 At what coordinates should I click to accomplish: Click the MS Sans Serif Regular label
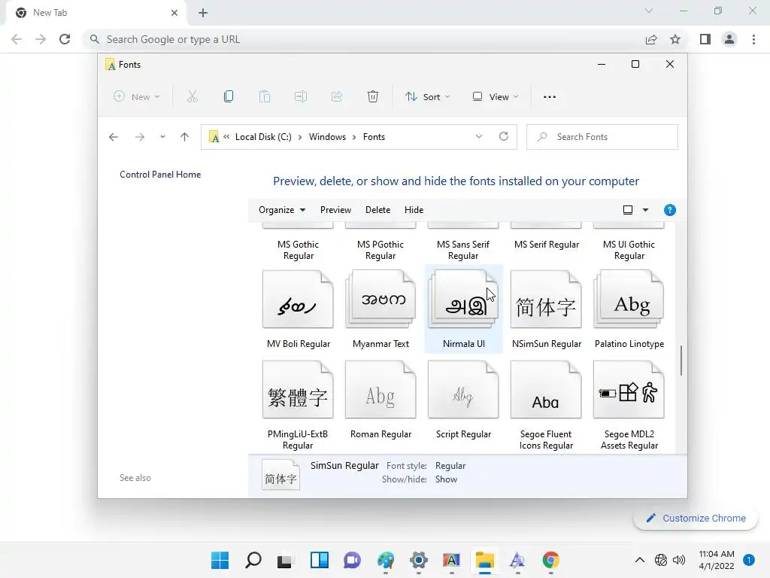click(x=463, y=250)
